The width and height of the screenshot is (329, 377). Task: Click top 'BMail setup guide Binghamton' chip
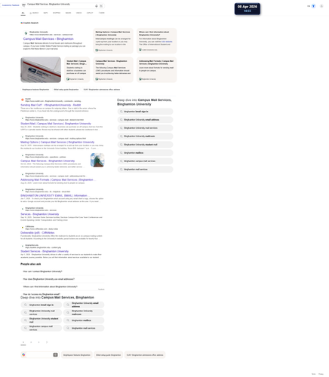[x=66, y=90]
